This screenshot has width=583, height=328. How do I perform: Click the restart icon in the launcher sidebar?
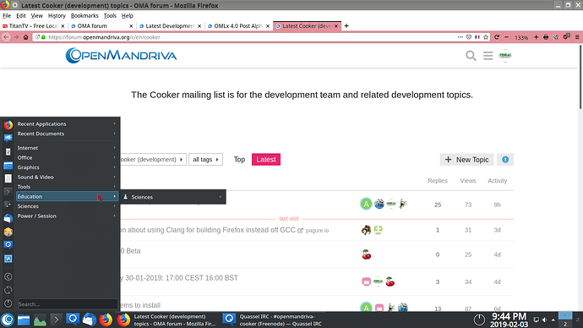coord(8,290)
